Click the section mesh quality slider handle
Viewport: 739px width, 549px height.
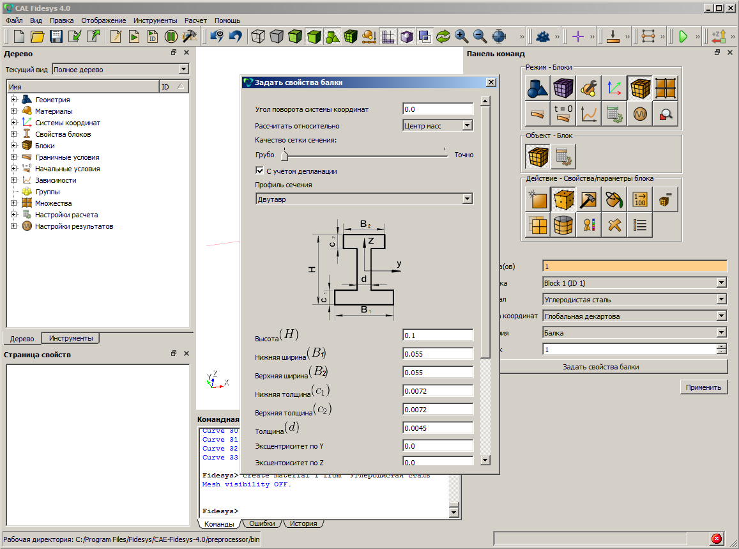point(284,155)
